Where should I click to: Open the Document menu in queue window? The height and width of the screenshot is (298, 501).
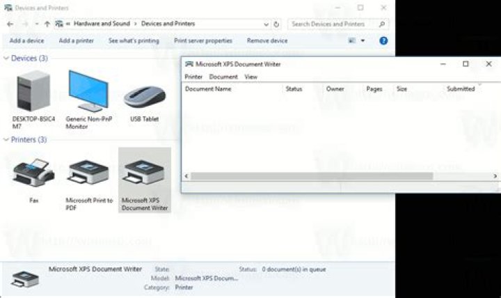tap(223, 77)
